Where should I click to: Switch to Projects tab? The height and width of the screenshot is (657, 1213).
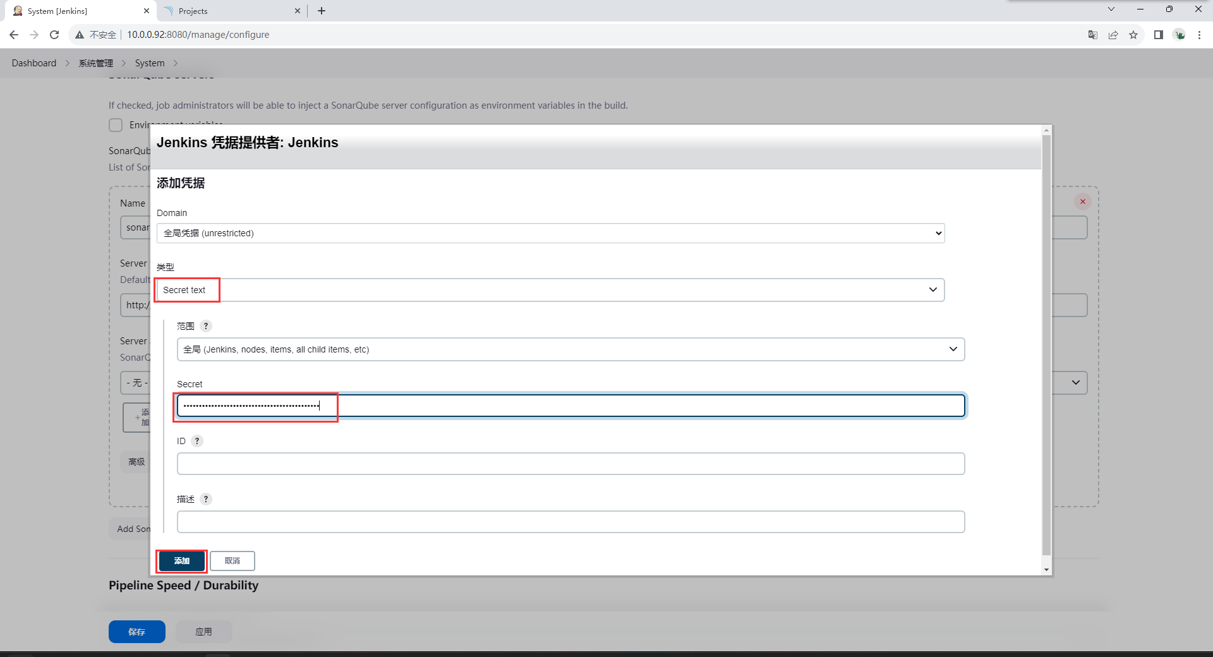pyautogui.click(x=231, y=11)
